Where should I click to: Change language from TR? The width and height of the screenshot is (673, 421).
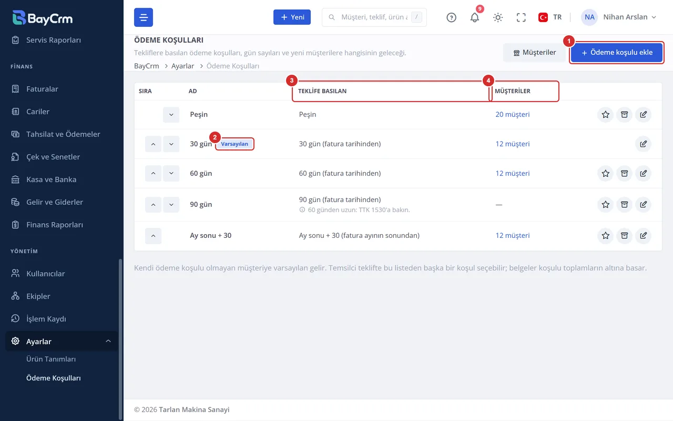click(x=550, y=17)
